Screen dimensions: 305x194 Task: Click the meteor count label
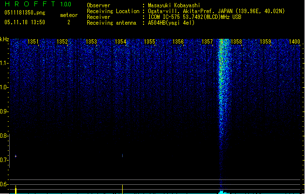[69, 15]
